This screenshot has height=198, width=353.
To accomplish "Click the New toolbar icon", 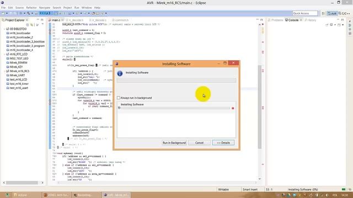I will click(x=3, y=13).
